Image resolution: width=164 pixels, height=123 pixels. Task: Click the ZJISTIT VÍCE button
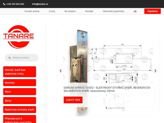tap(73, 100)
